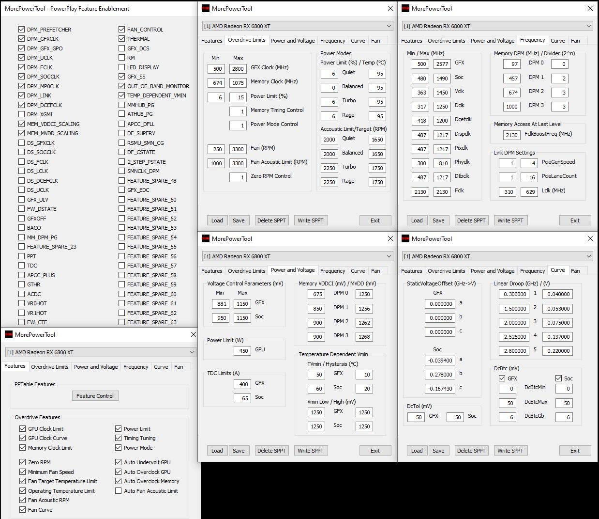Enable the DPM_XGMI feature checkbox
Screen dimensions: 599x519
point(21,114)
